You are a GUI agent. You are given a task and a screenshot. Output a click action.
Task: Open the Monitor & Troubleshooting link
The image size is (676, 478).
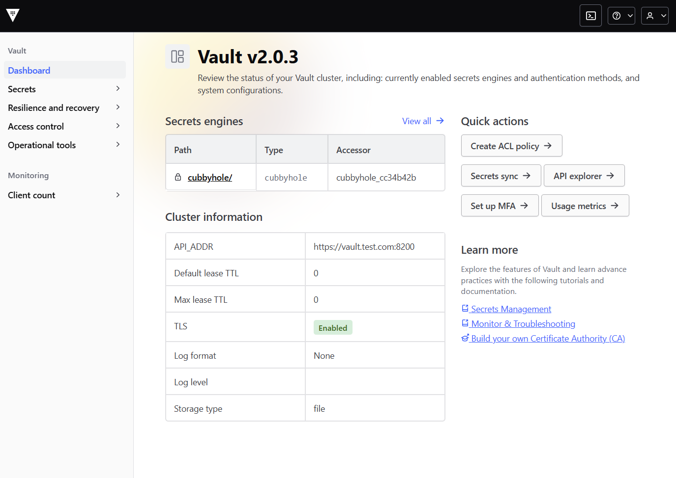518,323
